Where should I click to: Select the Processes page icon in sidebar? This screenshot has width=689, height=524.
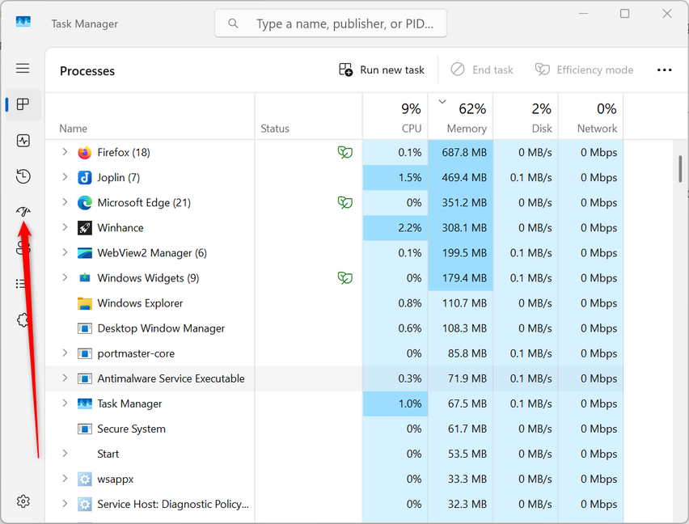pyautogui.click(x=23, y=104)
